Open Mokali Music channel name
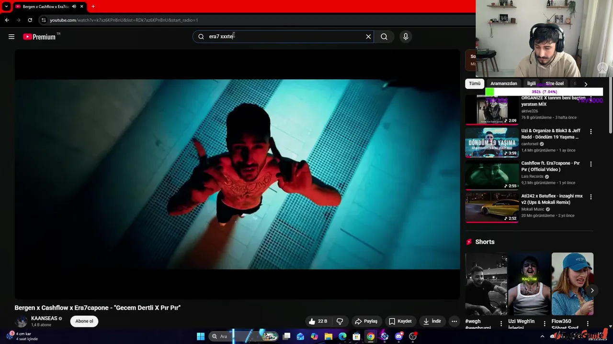Viewport: 613px width, 344px height. pos(533,209)
